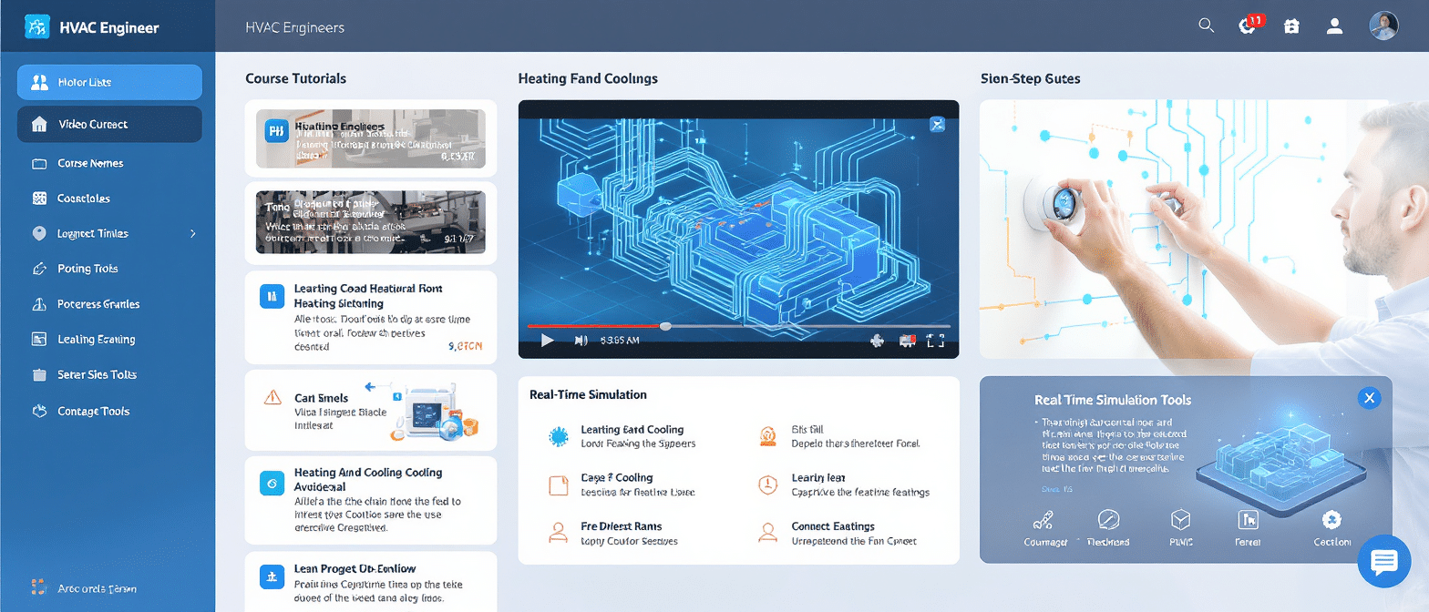Open the user account icon in header

tap(1334, 26)
